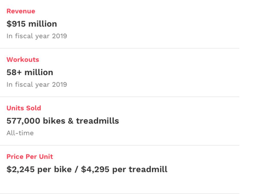Click the divider line below Price Per Unit

pyautogui.click(x=120, y=193)
